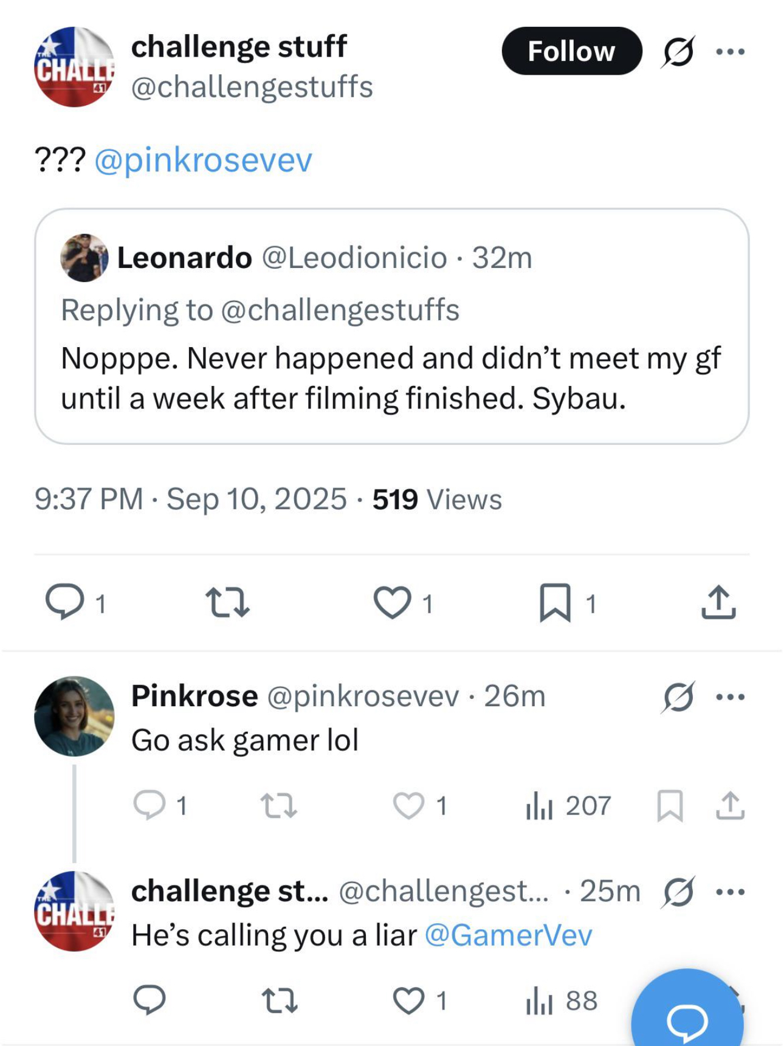Open the @pinkrosevev mention in main post
Screen dimensions: 784x1046
click(x=204, y=160)
